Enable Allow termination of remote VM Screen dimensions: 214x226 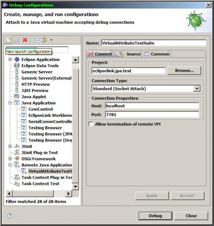tap(91, 124)
